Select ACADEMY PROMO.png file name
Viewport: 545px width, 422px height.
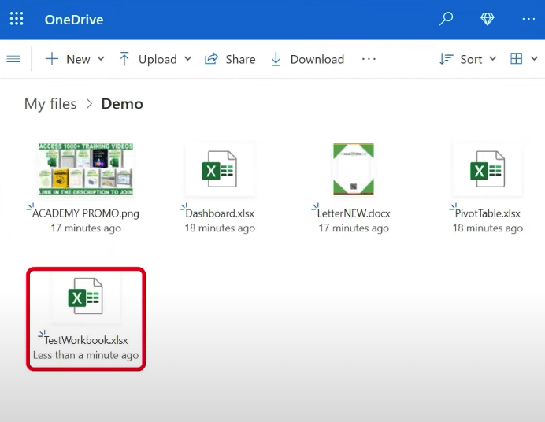click(x=86, y=213)
